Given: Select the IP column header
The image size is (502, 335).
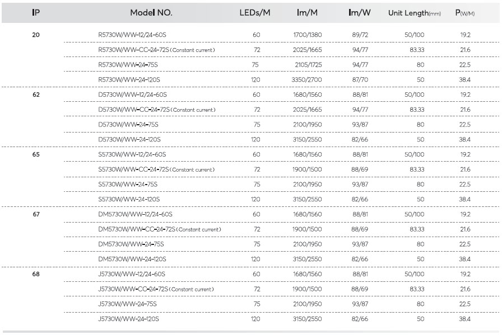Looking at the screenshot, I should (36, 13).
